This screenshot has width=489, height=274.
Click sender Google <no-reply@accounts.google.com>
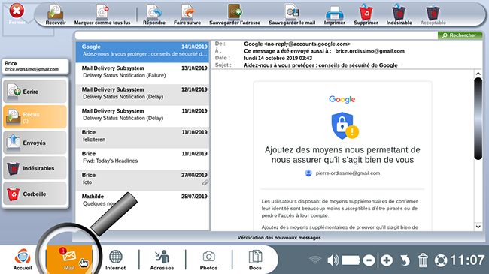pyautogui.click(x=297, y=44)
